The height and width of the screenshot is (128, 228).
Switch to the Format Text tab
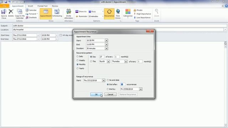click(x=42, y=6)
